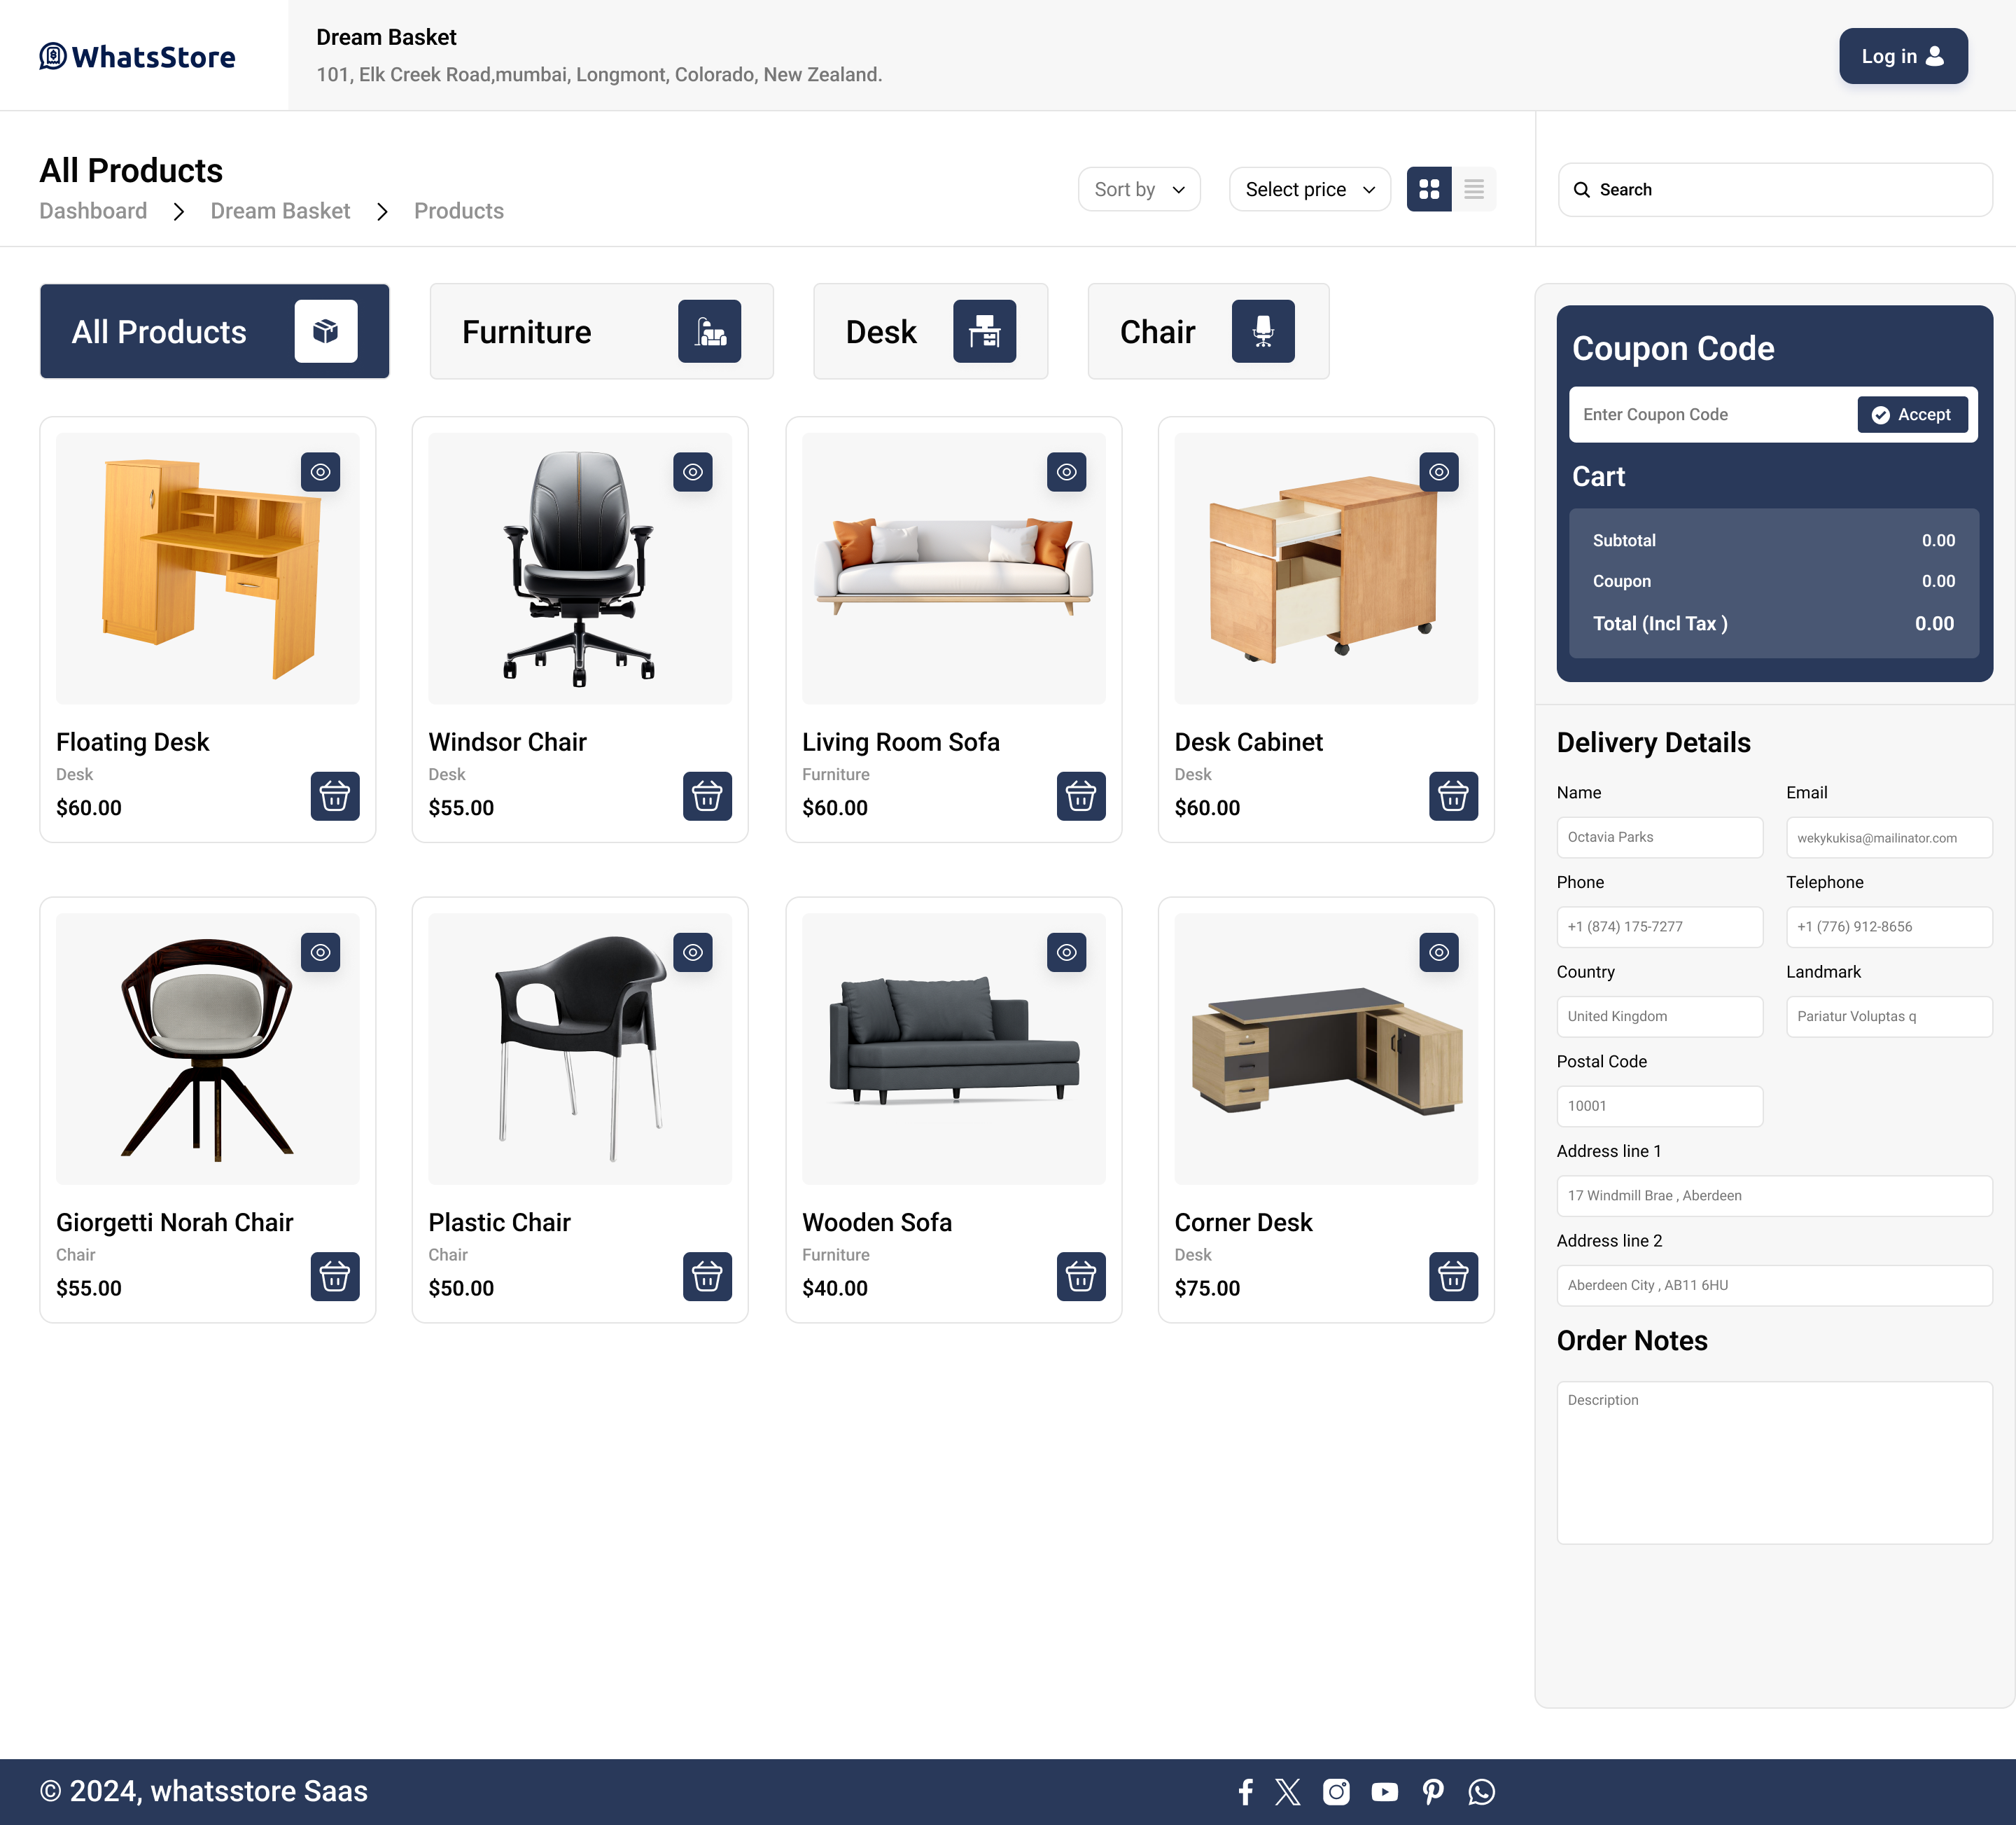Add Floating Desk to cart
Viewport: 2016px width, 1825px height.
[334, 796]
